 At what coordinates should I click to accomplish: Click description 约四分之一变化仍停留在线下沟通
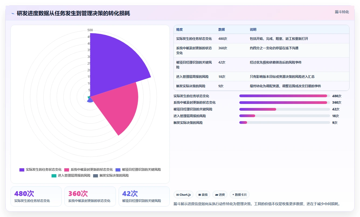point(274,48)
